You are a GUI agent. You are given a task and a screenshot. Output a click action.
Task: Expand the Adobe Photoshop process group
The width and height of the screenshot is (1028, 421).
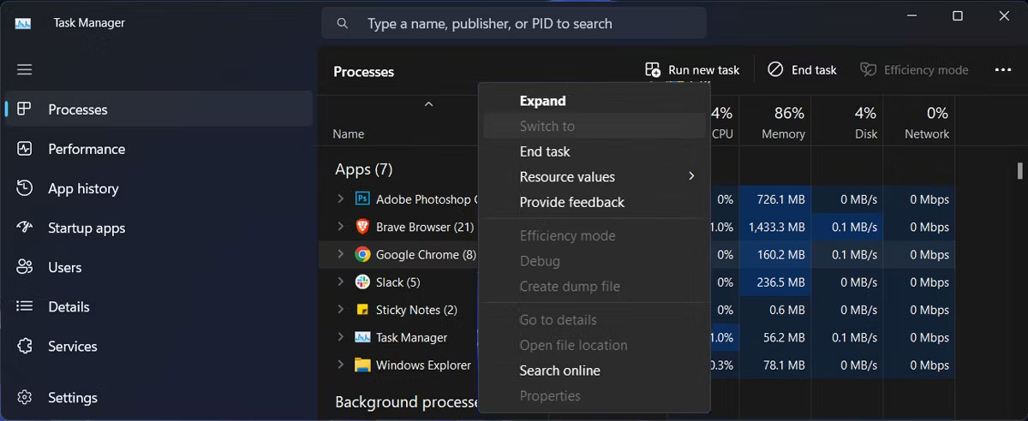click(340, 199)
